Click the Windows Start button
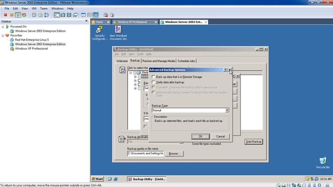Screen dimensions: 333x187 97,179
